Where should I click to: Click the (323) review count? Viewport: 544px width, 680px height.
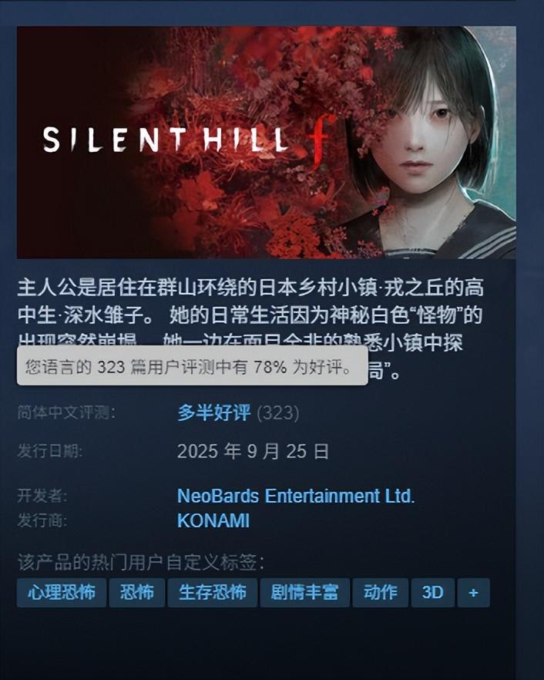point(277,413)
